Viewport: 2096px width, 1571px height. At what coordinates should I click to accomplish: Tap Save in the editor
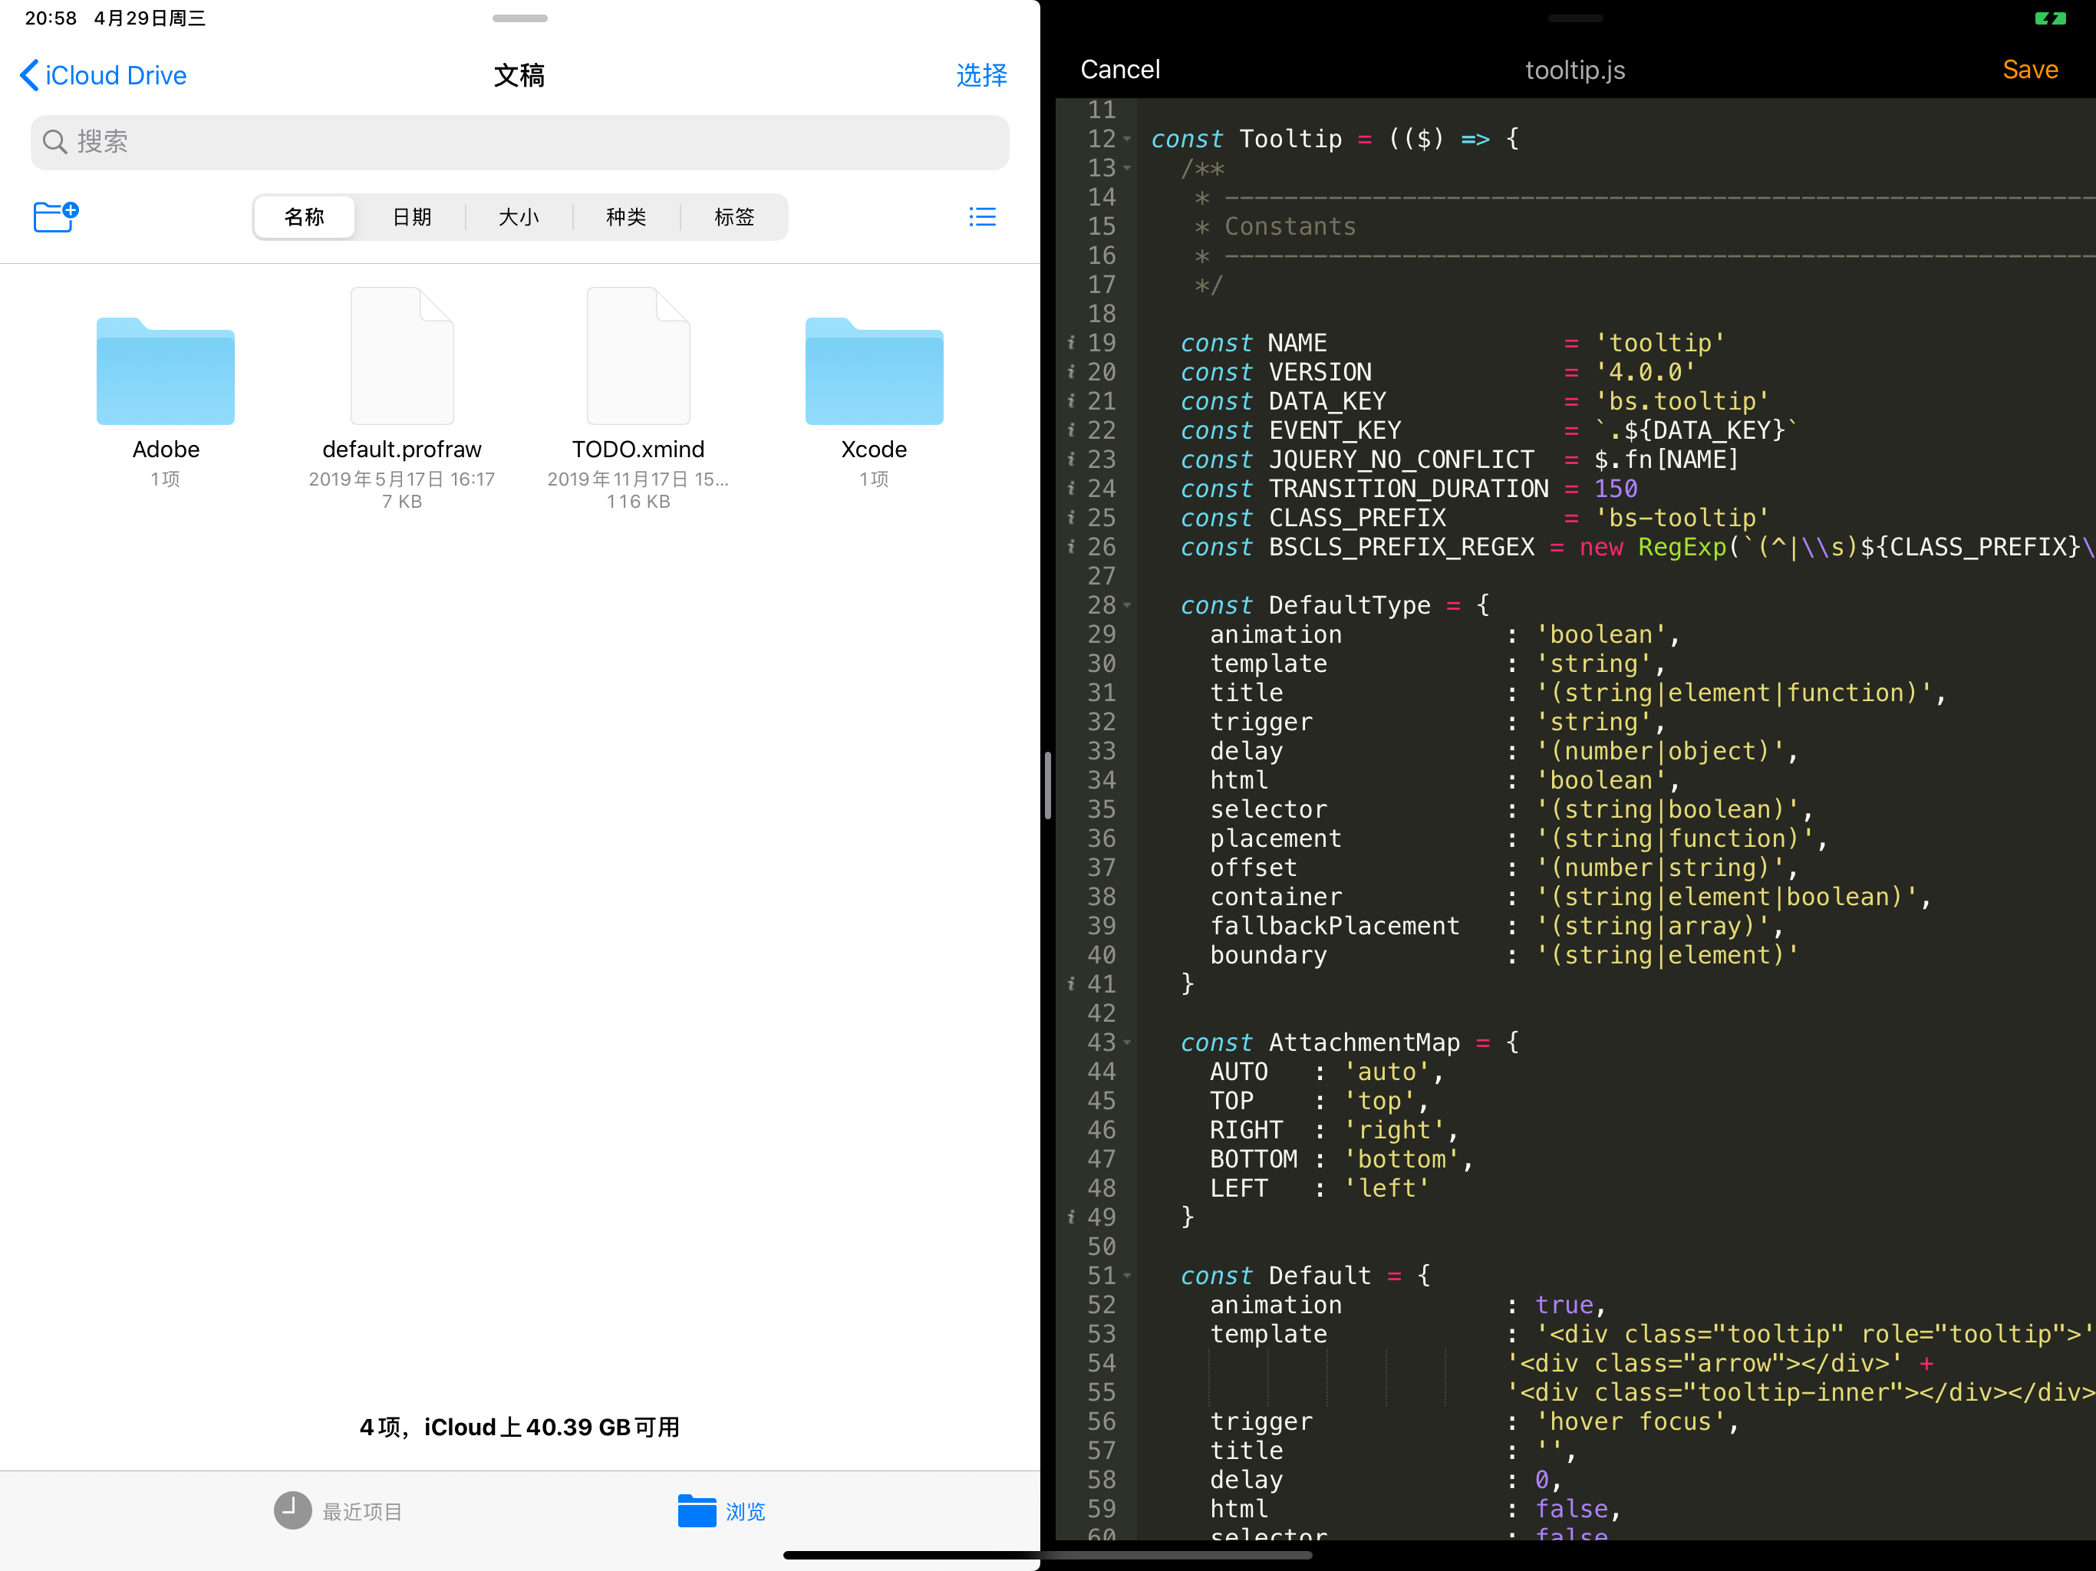pos(2028,69)
